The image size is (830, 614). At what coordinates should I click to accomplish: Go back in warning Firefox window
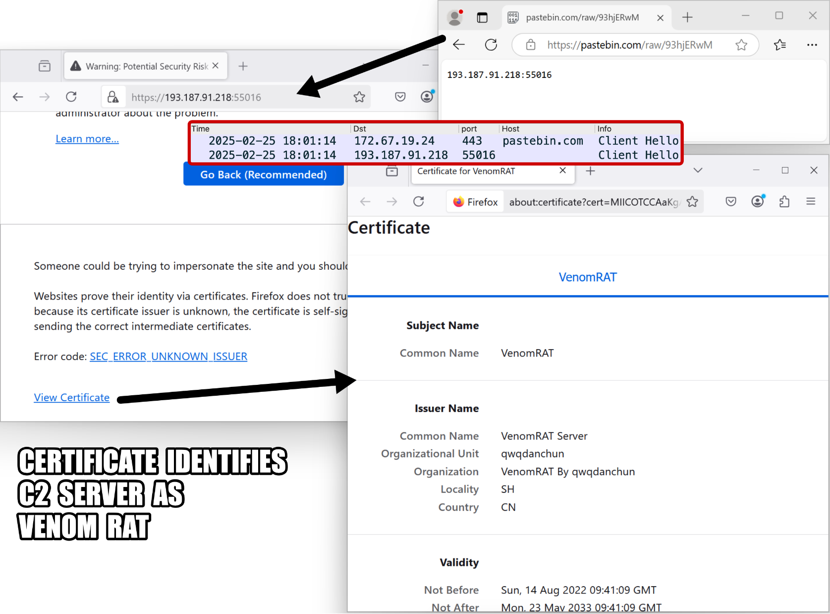coord(18,97)
